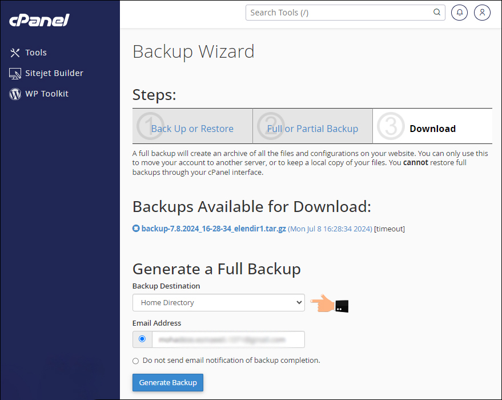502x400 pixels.
Task: Click the cPanel logo
Action: pos(39,20)
